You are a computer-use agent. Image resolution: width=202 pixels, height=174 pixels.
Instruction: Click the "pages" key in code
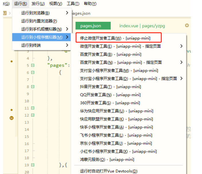click(x=57, y=65)
